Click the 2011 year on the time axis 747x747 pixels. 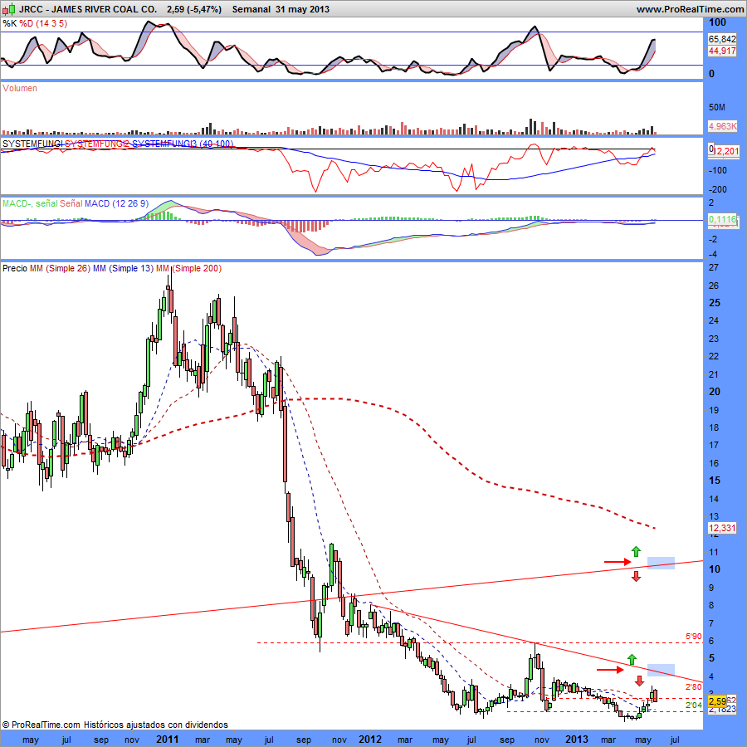tap(167, 740)
